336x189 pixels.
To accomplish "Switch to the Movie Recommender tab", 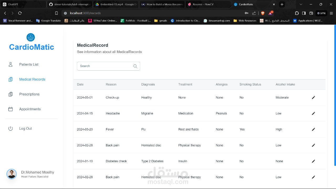I will (162, 4).
